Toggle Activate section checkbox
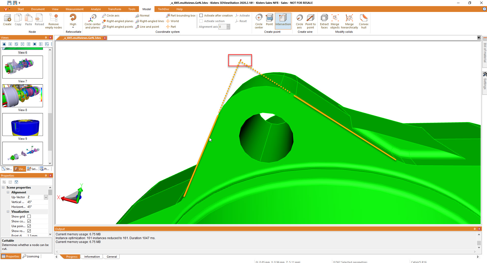The width and height of the screenshot is (487, 263). coord(201,21)
